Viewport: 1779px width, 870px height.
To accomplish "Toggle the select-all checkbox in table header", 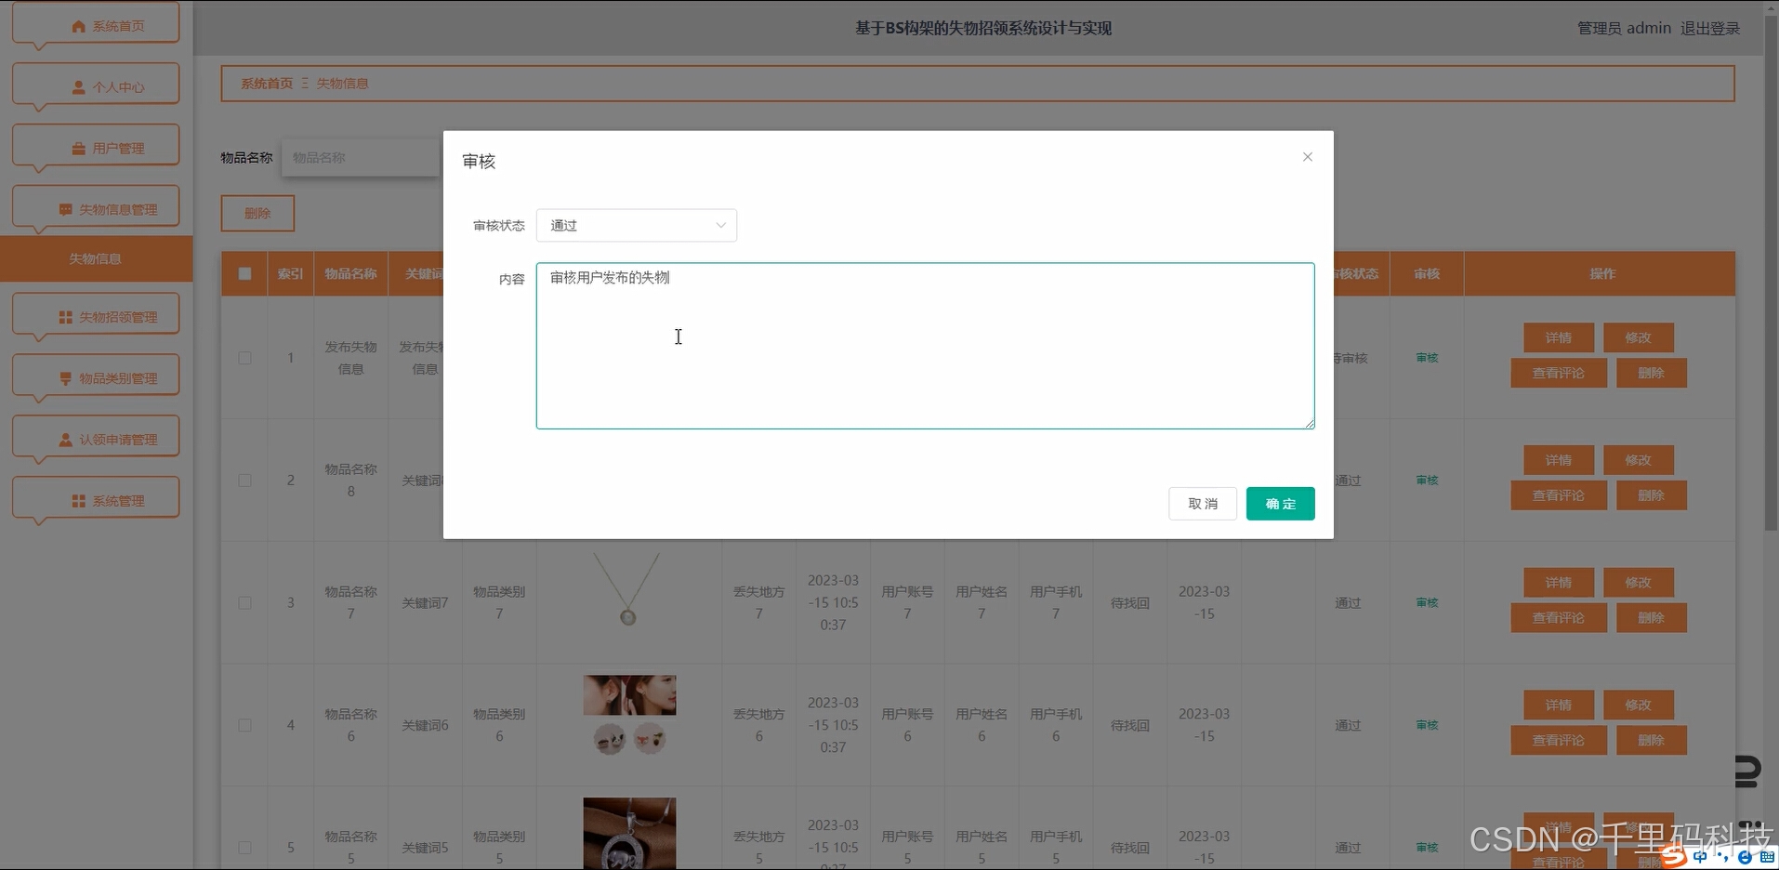I will click(x=244, y=274).
